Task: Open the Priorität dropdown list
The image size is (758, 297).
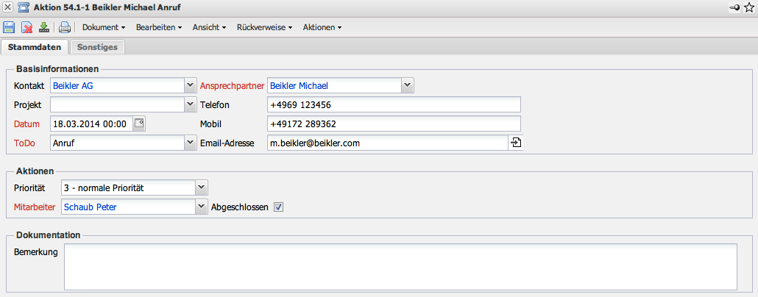Action: click(x=202, y=188)
